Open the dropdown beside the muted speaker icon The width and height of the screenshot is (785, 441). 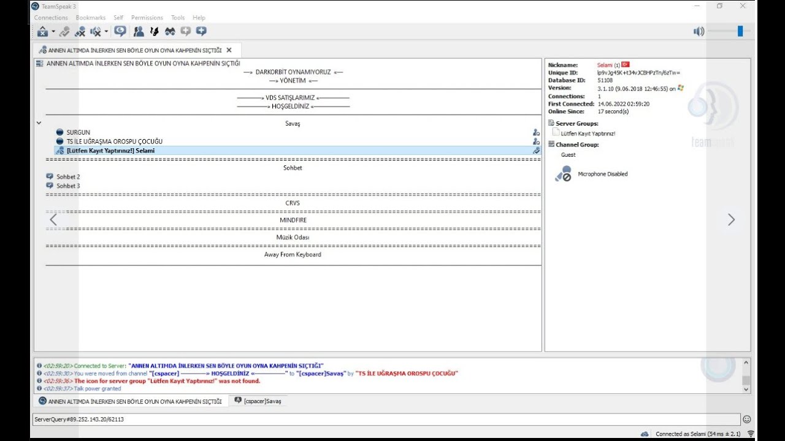coord(106,32)
